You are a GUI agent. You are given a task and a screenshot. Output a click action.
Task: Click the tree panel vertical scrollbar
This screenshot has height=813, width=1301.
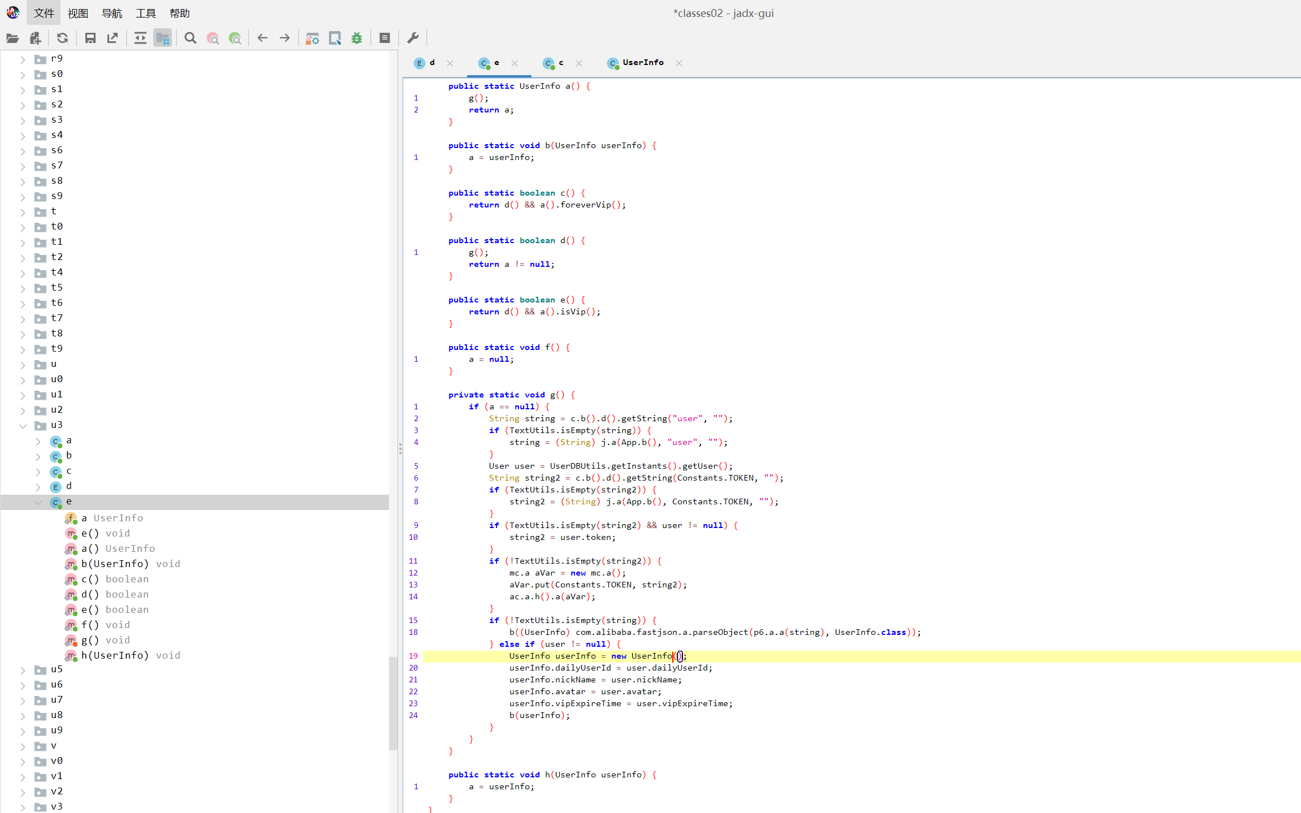point(393,702)
